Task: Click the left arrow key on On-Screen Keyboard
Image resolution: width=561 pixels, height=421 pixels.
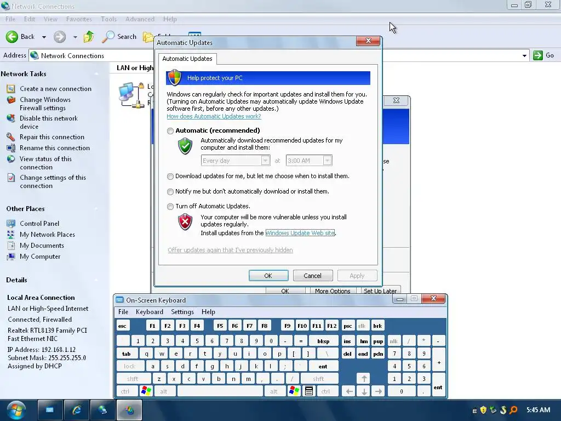Action: coord(349,391)
